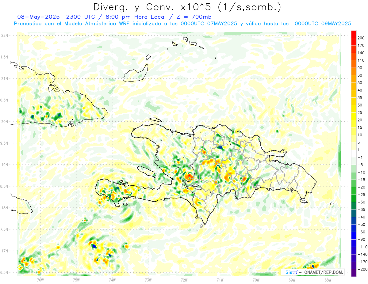The width and height of the screenshot is (368, 284).
Task: Click the white colorbar segment between 1 and -1
Action: 354,154
